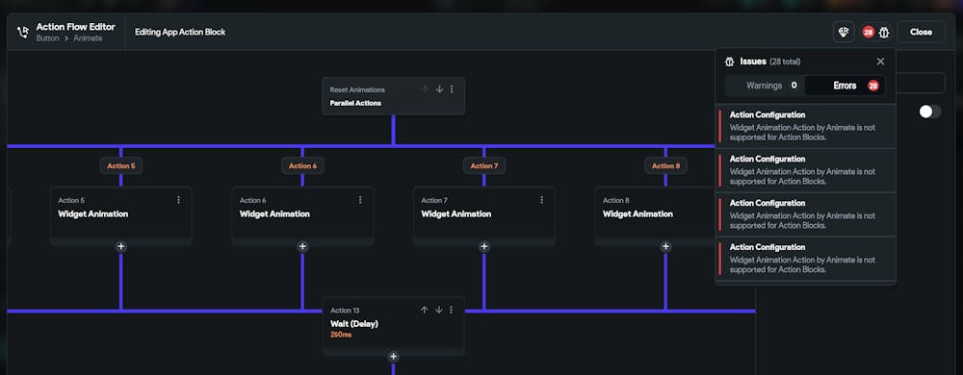Open first Action Configuration error entry
Viewport: 963px width, 375px height.
click(x=805, y=126)
